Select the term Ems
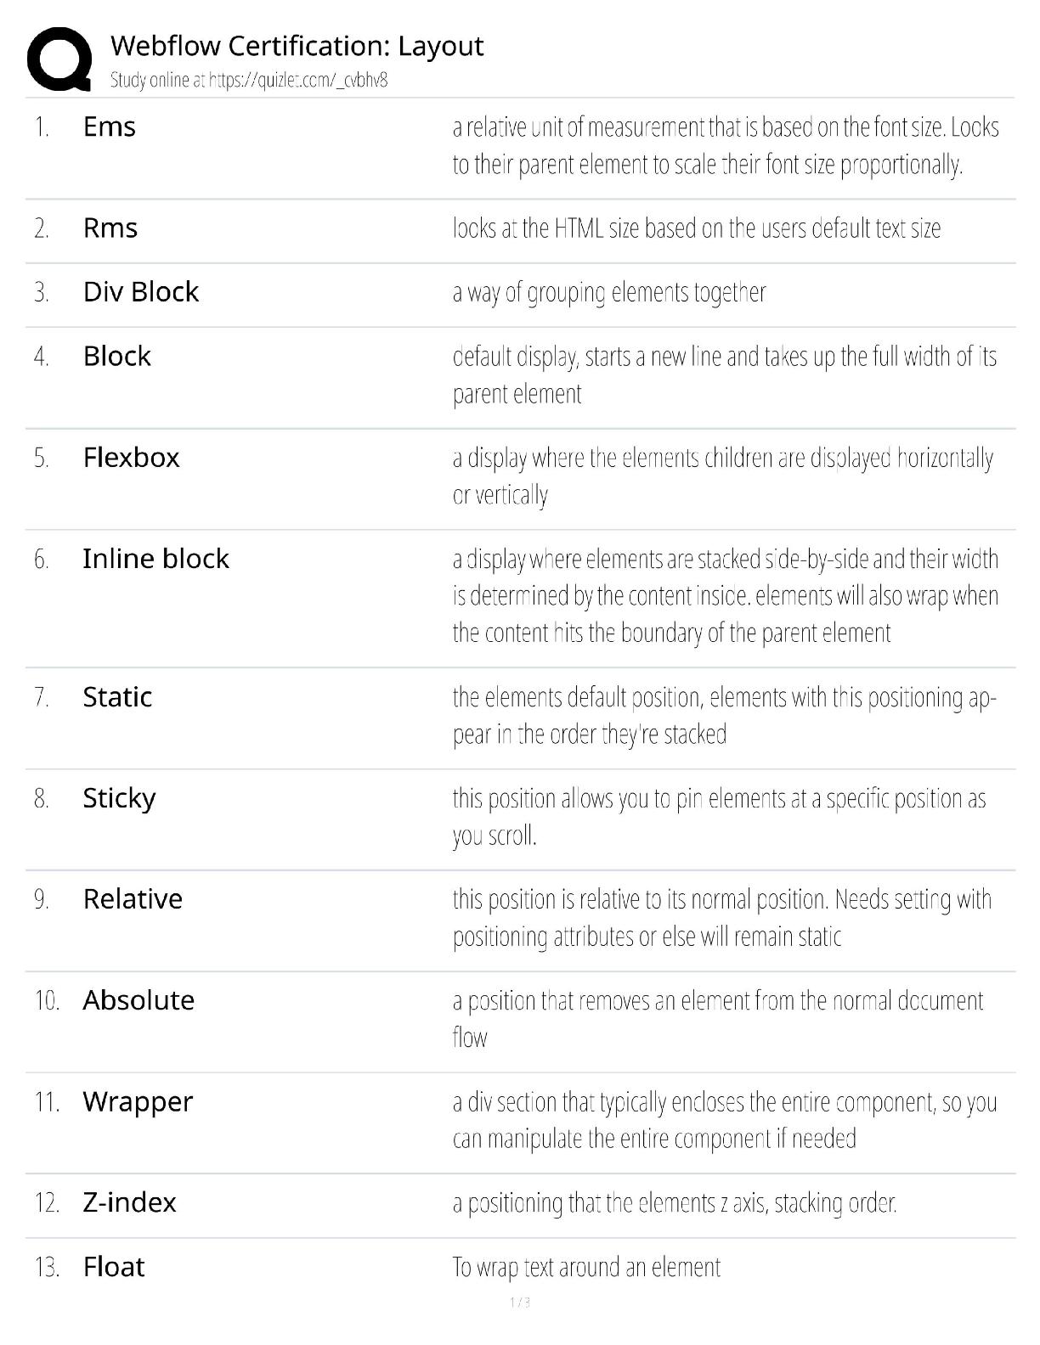Screen dimensions: 1040x1345 pos(110,127)
